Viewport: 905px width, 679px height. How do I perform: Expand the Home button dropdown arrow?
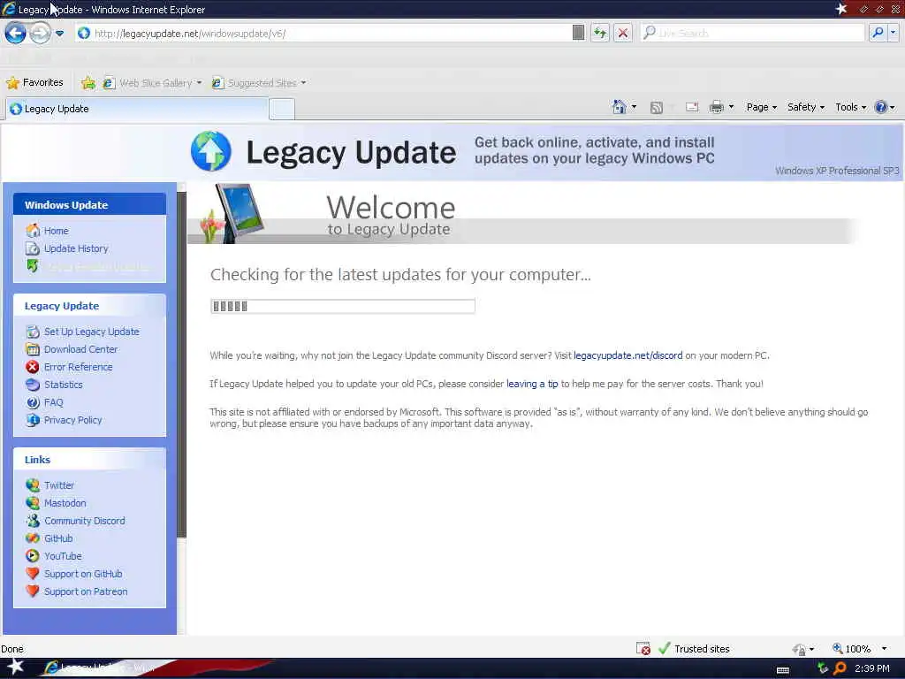pyautogui.click(x=635, y=107)
